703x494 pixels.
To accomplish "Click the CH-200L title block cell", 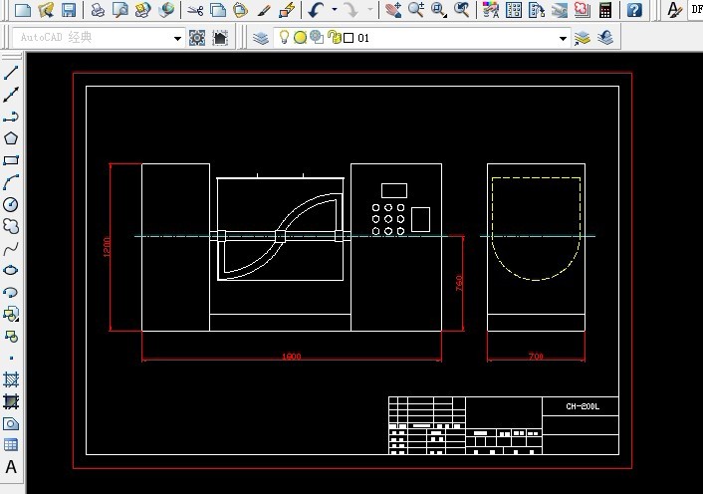I will tap(582, 406).
